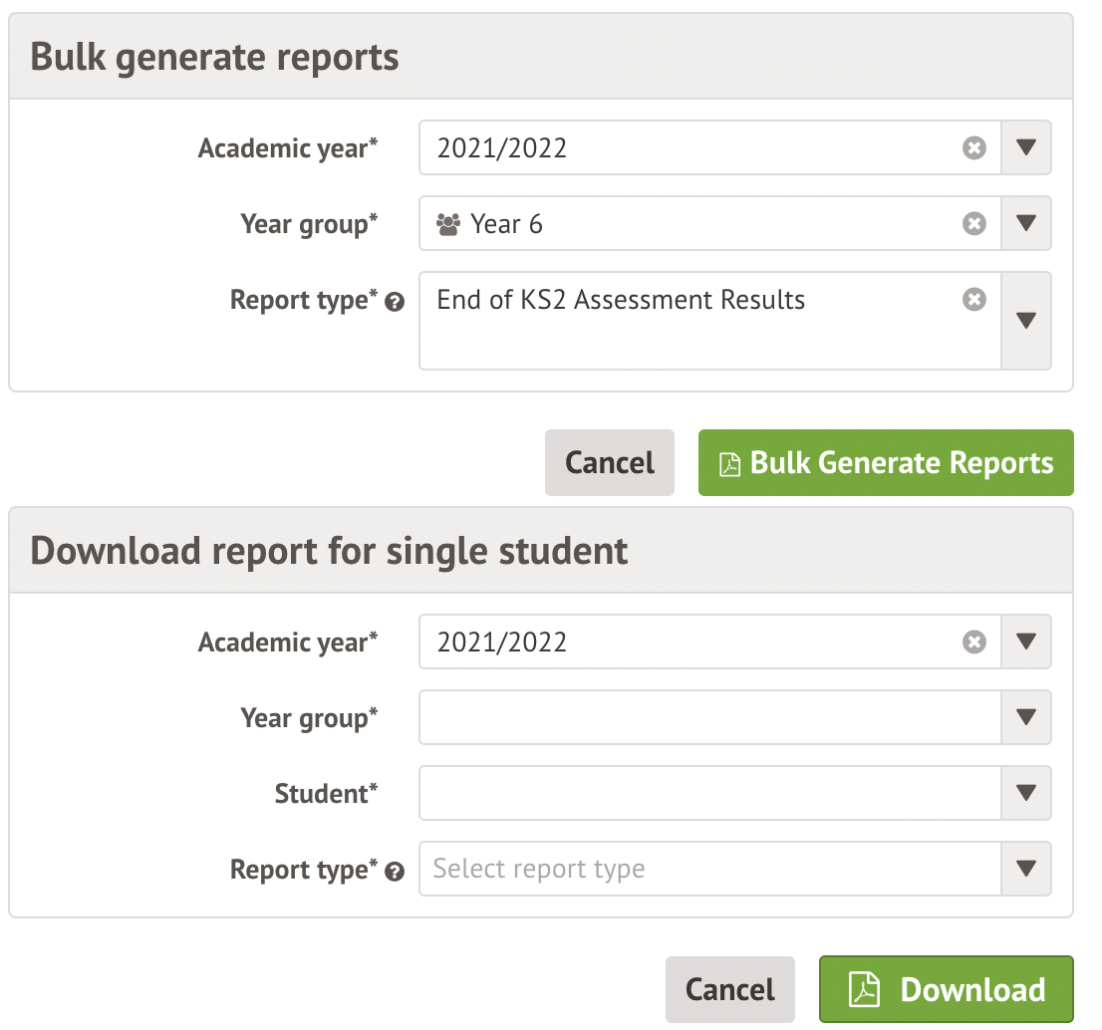
Task: Open bulk Academic year dropdown arrow
Action: 1026,147
